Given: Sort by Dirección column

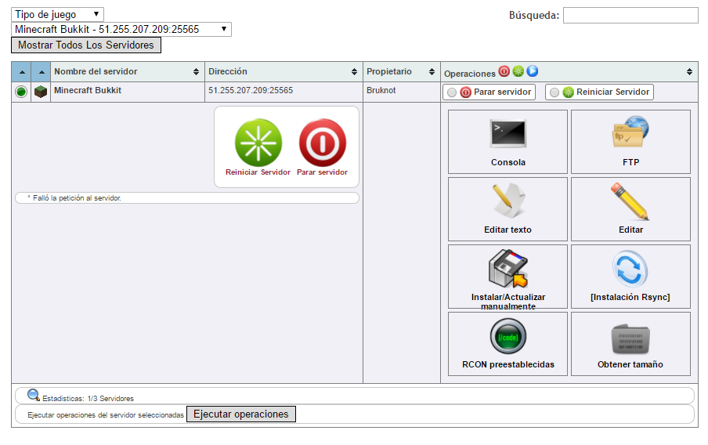Looking at the screenshot, I should 284,71.
